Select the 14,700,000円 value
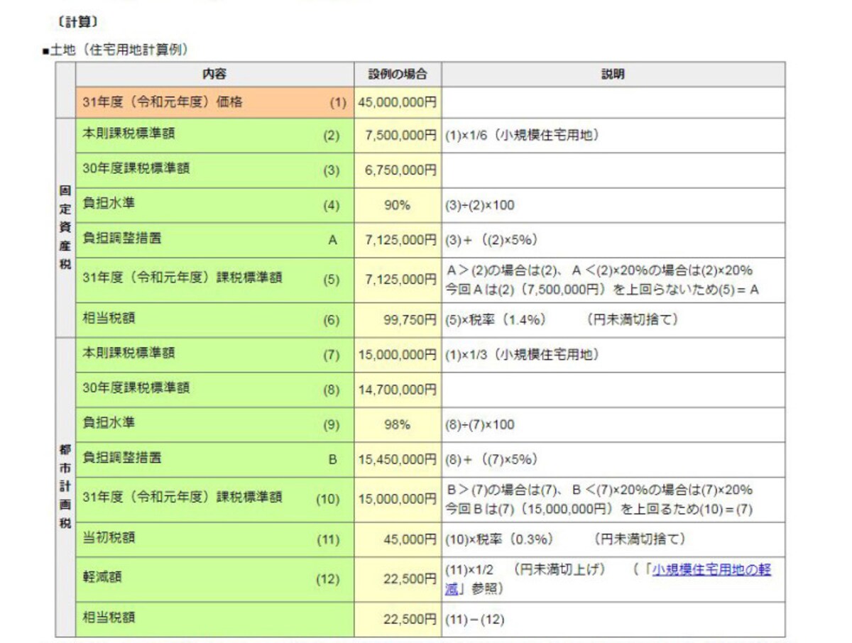The image size is (852, 643). tap(398, 390)
